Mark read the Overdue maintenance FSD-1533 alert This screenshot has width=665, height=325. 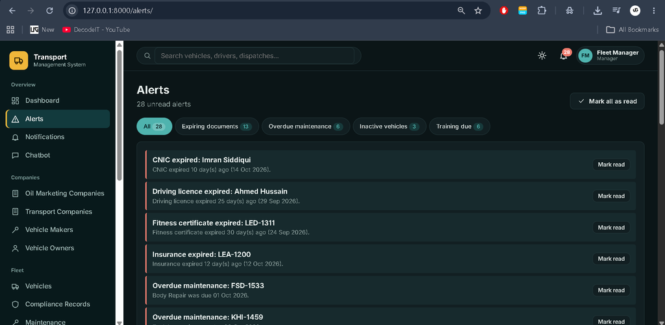611,290
